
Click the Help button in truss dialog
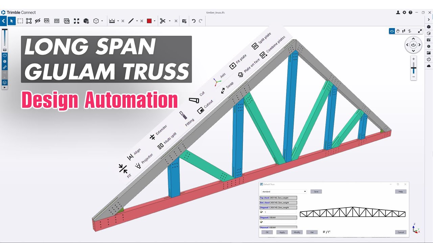pyautogui.click(x=401, y=191)
